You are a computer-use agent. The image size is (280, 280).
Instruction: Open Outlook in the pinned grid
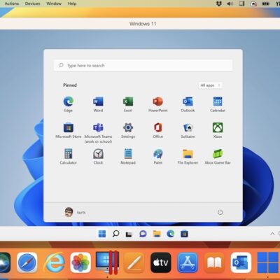click(188, 104)
